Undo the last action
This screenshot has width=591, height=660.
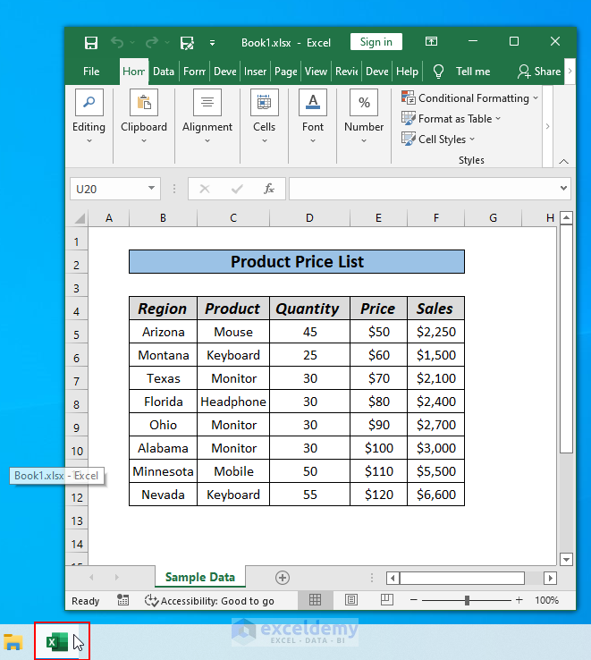coord(117,43)
